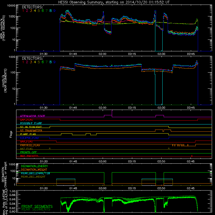Image resolution: width=215 pixels, height=215 pixels.
Task: Select the dark green detector 7 label in rear segments legend
Action: coord(46,62)
